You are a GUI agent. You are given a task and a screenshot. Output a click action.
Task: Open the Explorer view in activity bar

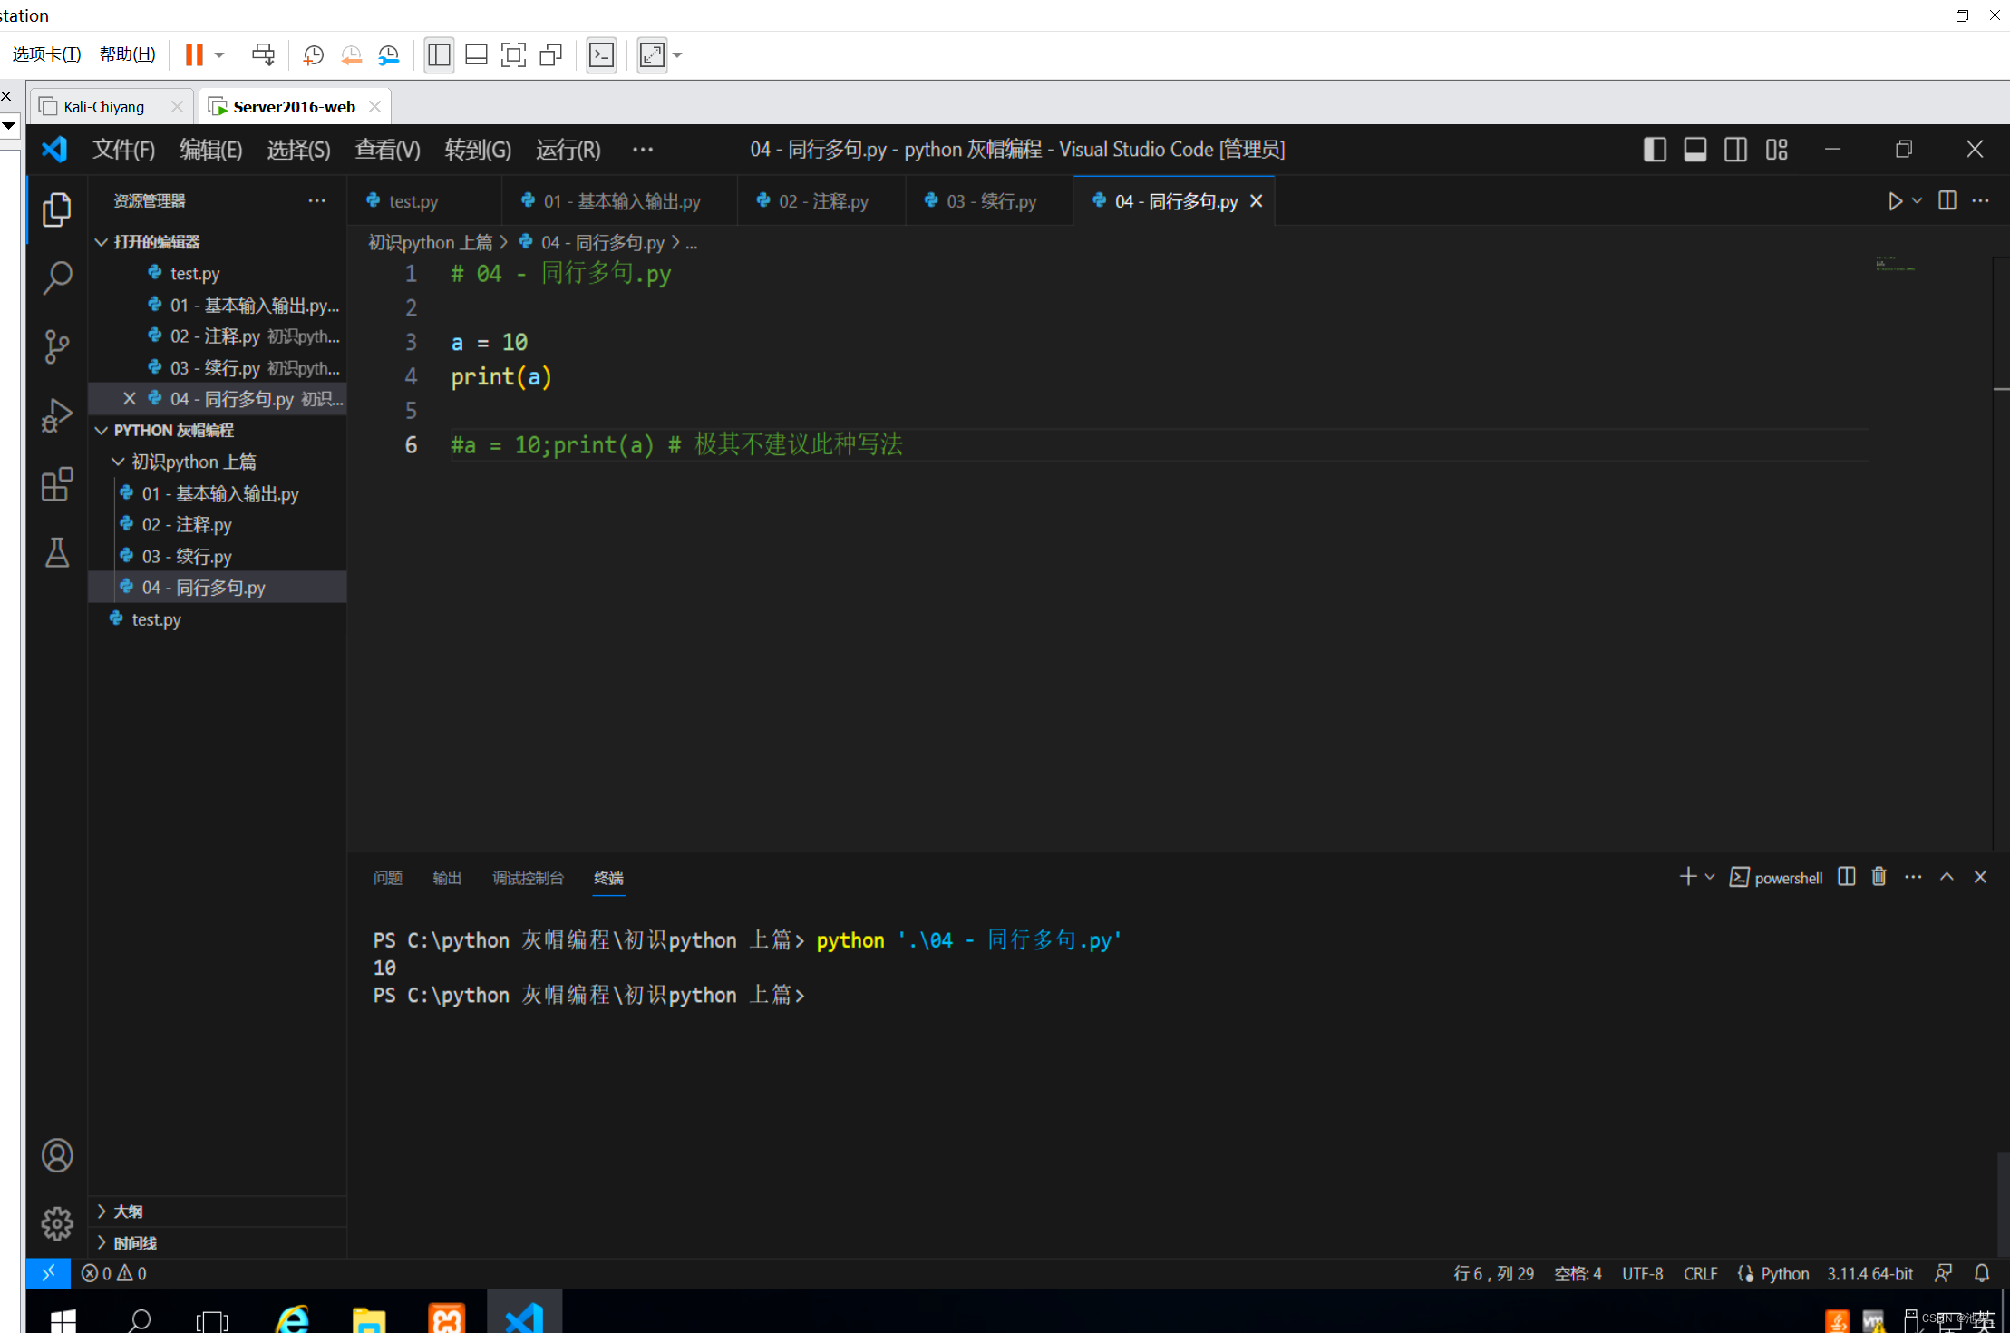[56, 209]
